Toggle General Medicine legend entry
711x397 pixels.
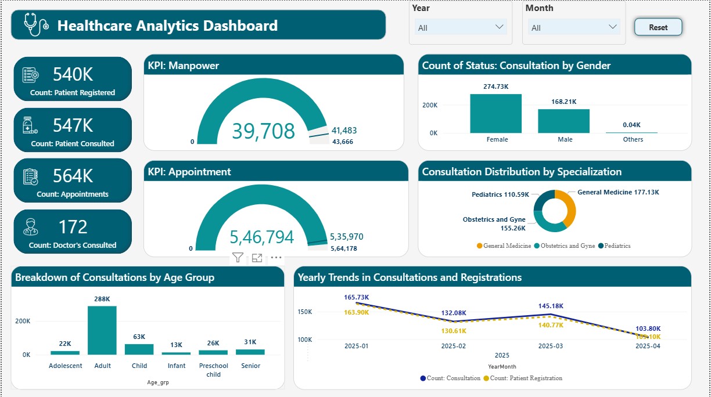click(503, 246)
